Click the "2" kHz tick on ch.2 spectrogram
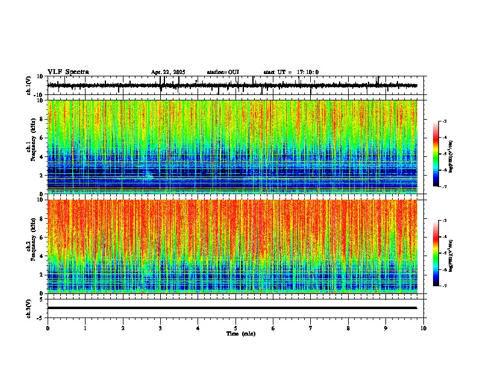477x368 pixels. (42, 275)
